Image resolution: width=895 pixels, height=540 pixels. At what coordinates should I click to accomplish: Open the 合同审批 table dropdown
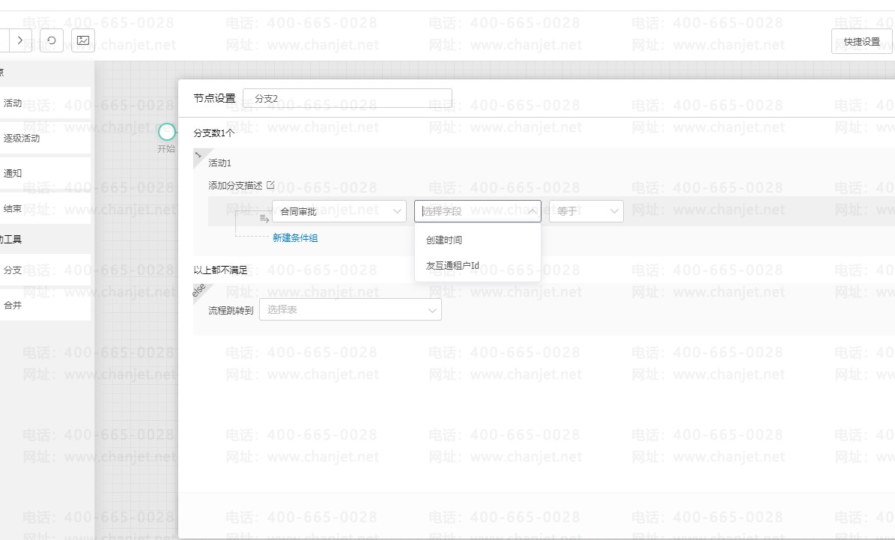click(x=339, y=211)
